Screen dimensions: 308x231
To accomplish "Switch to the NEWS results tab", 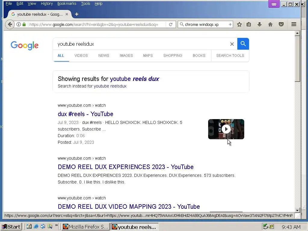I will click(104, 56).
